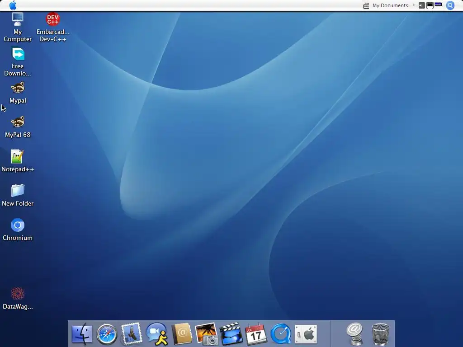
Task: Launch QuickTime Player from the dock
Action: click(281, 334)
